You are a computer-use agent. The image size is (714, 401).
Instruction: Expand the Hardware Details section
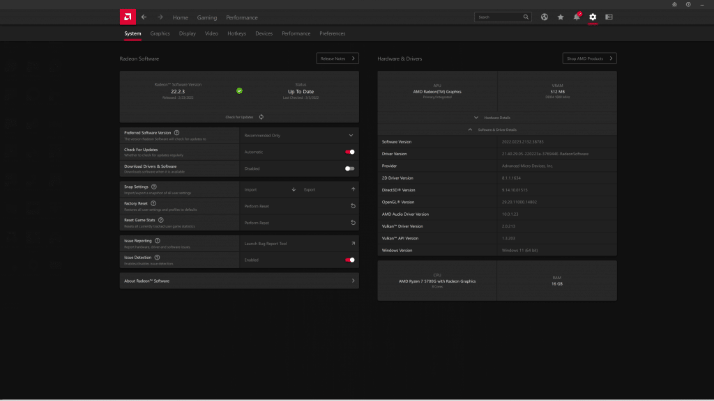coord(497,117)
